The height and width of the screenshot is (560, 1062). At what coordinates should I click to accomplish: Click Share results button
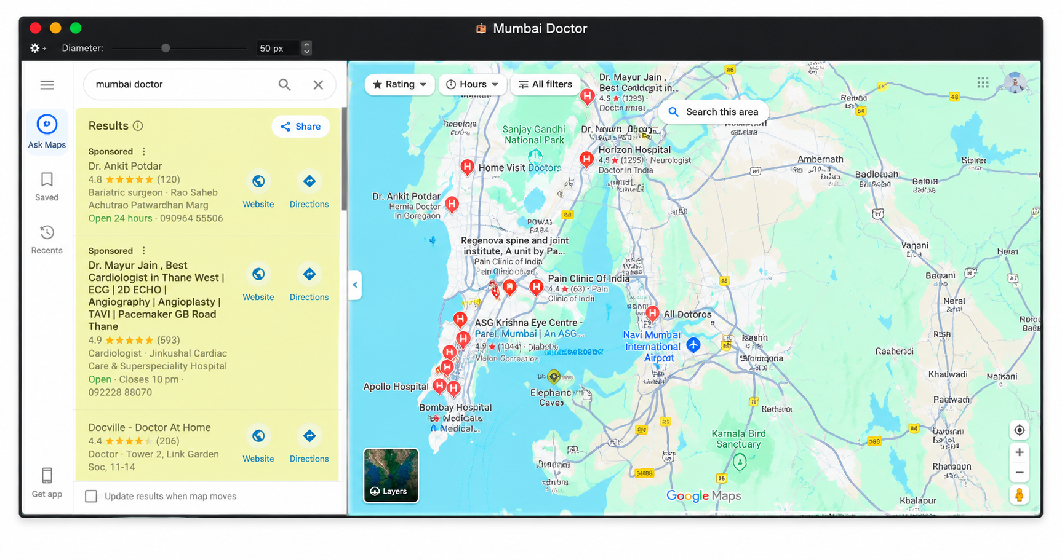click(x=301, y=127)
